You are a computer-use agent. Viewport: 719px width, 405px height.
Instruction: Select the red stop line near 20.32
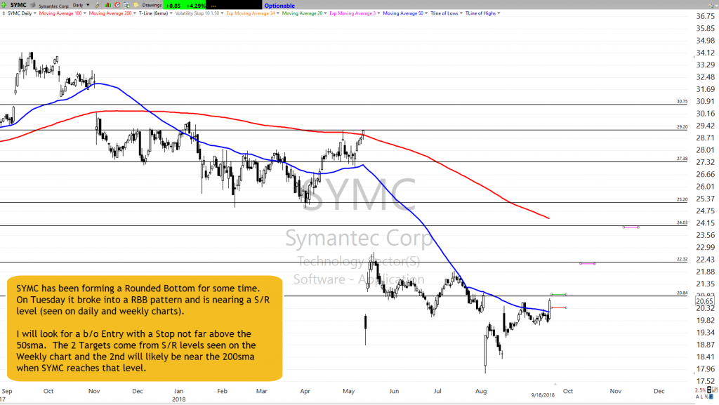(x=558, y=307)
